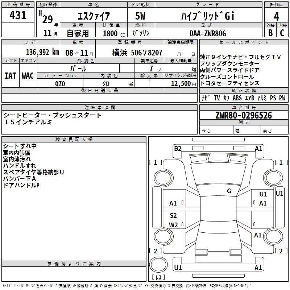
Task: Click seating capacity 7人
Action: point(156,69)
